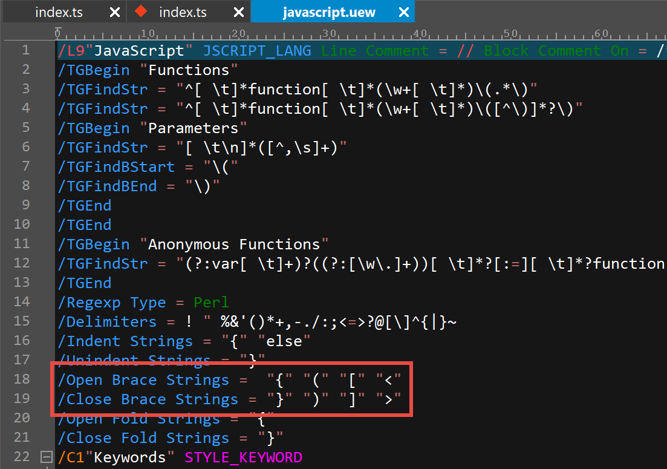Click "/TGEnd" on line 10
The width and height of the screenshot is (667, 469).
coord(85,225)
